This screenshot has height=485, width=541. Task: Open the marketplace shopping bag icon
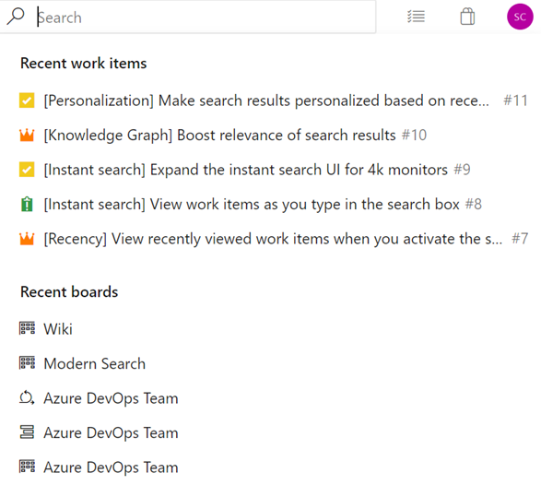pos(467,17)
